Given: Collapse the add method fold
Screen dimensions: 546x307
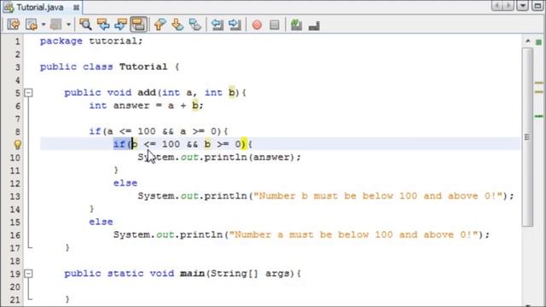Looking at the screenshot, I should tap(28, 93).
